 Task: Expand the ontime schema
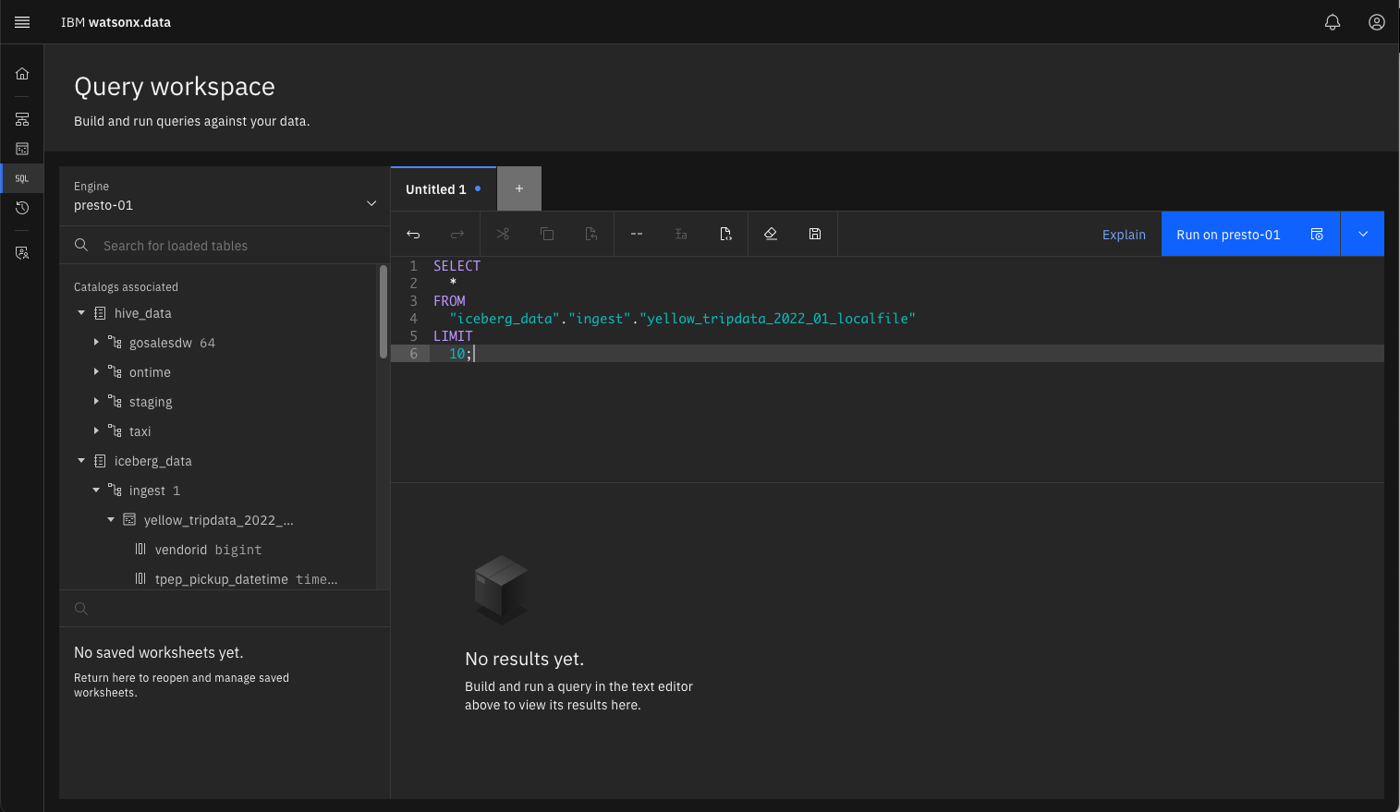tap(96, 372)
